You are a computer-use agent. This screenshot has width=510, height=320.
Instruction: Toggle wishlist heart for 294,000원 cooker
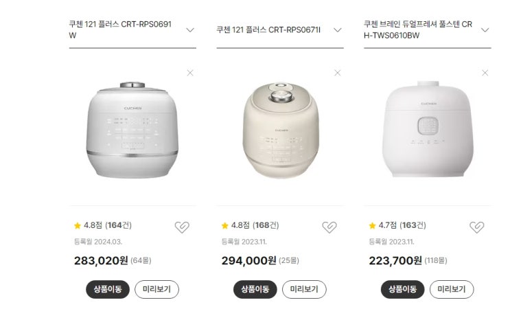click(329, 227)
